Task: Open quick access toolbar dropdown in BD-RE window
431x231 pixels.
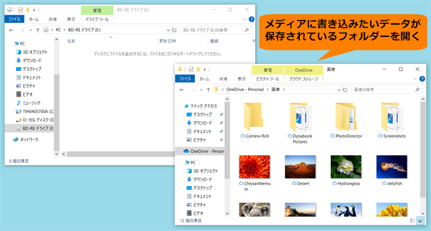Action: [x=34, y=10]
